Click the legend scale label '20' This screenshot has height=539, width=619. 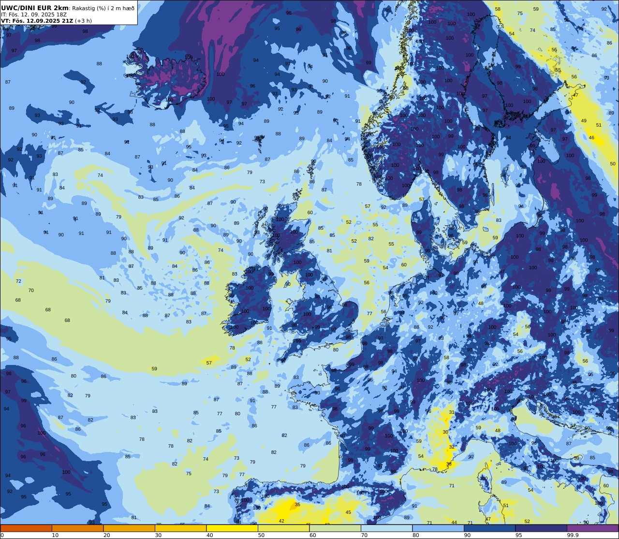(106, 535)
